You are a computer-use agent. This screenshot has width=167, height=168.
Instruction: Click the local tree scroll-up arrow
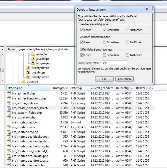(2, 54)
